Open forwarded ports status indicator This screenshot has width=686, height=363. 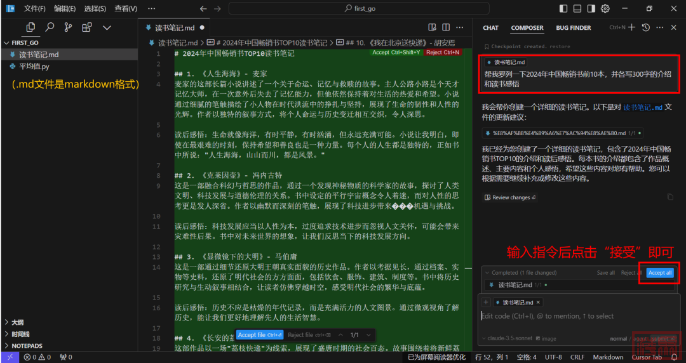[65, 357]
